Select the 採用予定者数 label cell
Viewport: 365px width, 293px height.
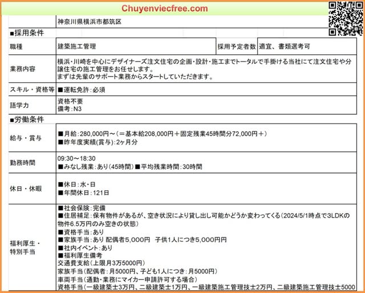(236, 46)
